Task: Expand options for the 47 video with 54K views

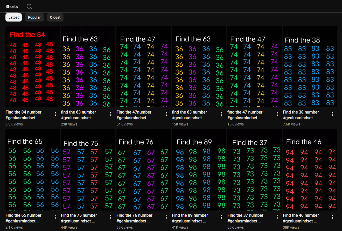Action: point(166,114)
